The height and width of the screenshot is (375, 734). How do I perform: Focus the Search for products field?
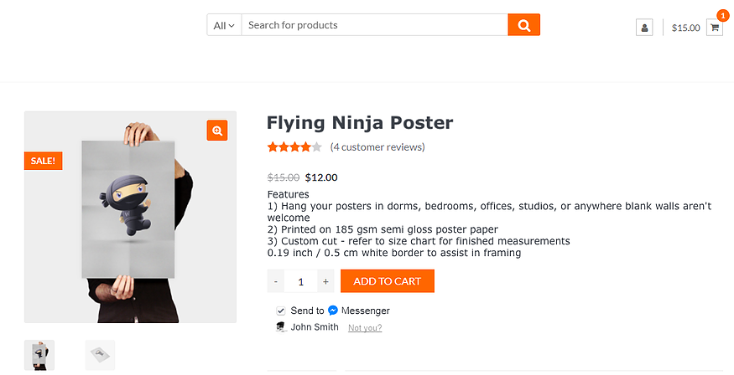tap(374, 25)
